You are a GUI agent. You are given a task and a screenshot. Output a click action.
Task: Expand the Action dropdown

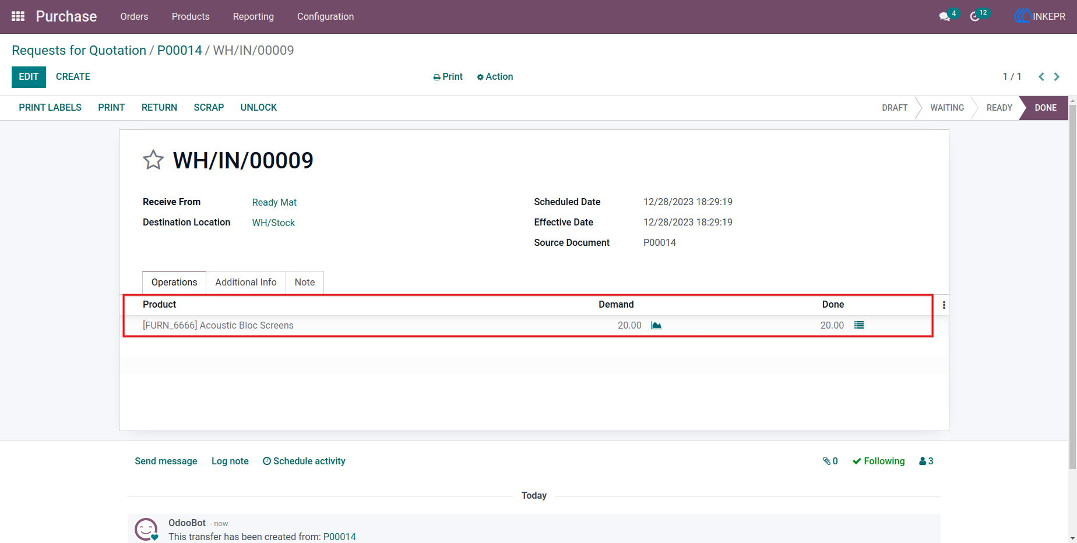pos(495,77)
